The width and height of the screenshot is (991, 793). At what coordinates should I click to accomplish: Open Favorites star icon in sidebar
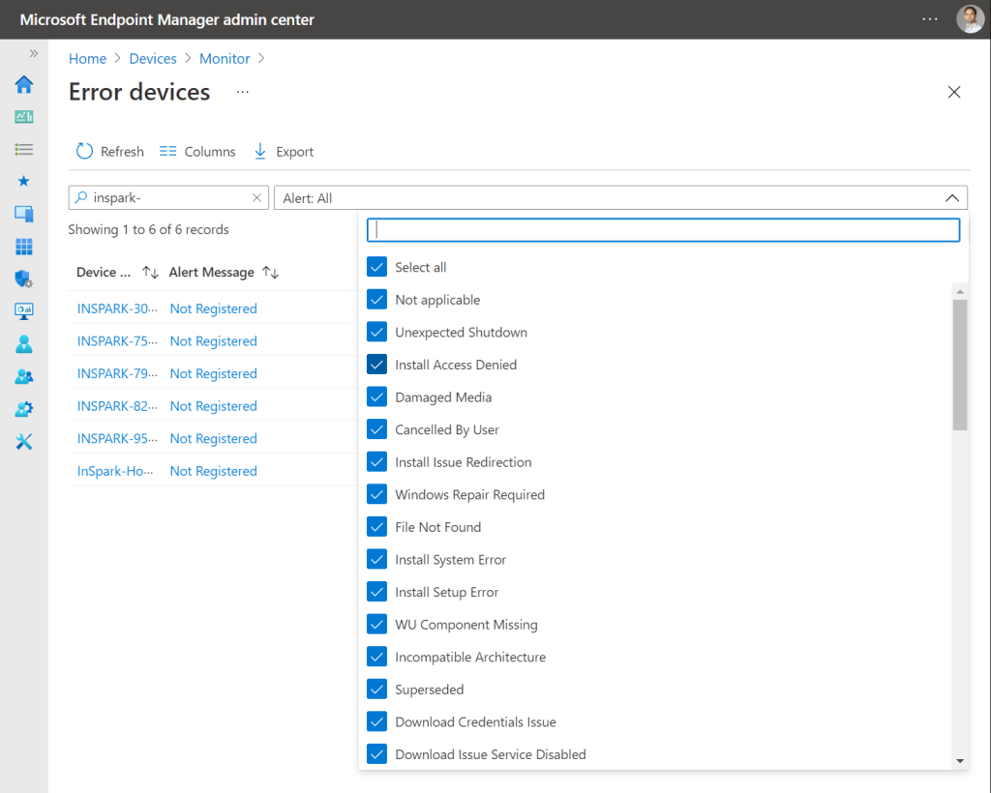point(24,181)
